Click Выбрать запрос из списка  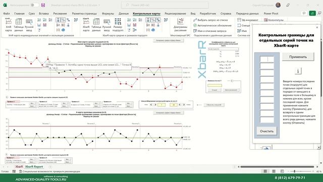click(x=210, y=20)
